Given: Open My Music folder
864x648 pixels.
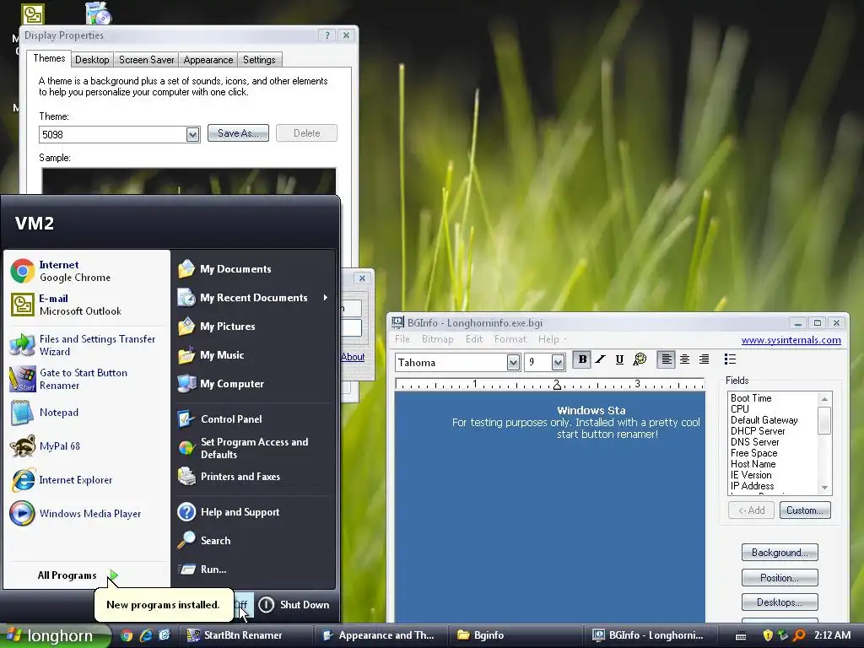Looking at the screenshot, I should (x=253, y=355).
